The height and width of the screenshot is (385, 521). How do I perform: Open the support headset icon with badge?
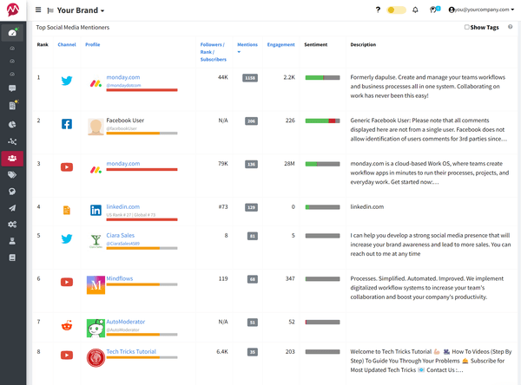[x=434, y=10]
